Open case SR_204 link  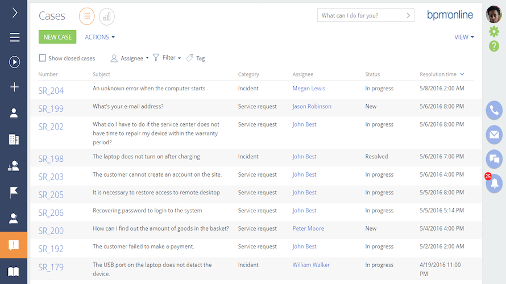click(x=51, y=90)
